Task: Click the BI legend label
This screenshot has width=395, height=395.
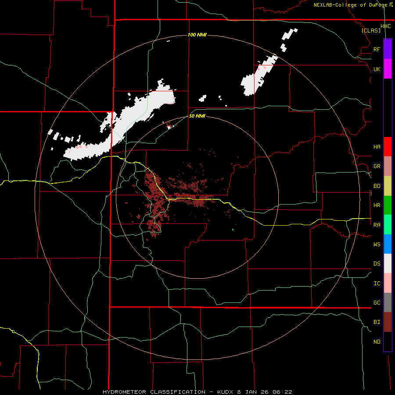Action: point(377,322)
